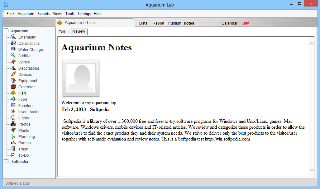320x189 pixels.
Task: Open the Data view
Action: (x=143, y=23)
